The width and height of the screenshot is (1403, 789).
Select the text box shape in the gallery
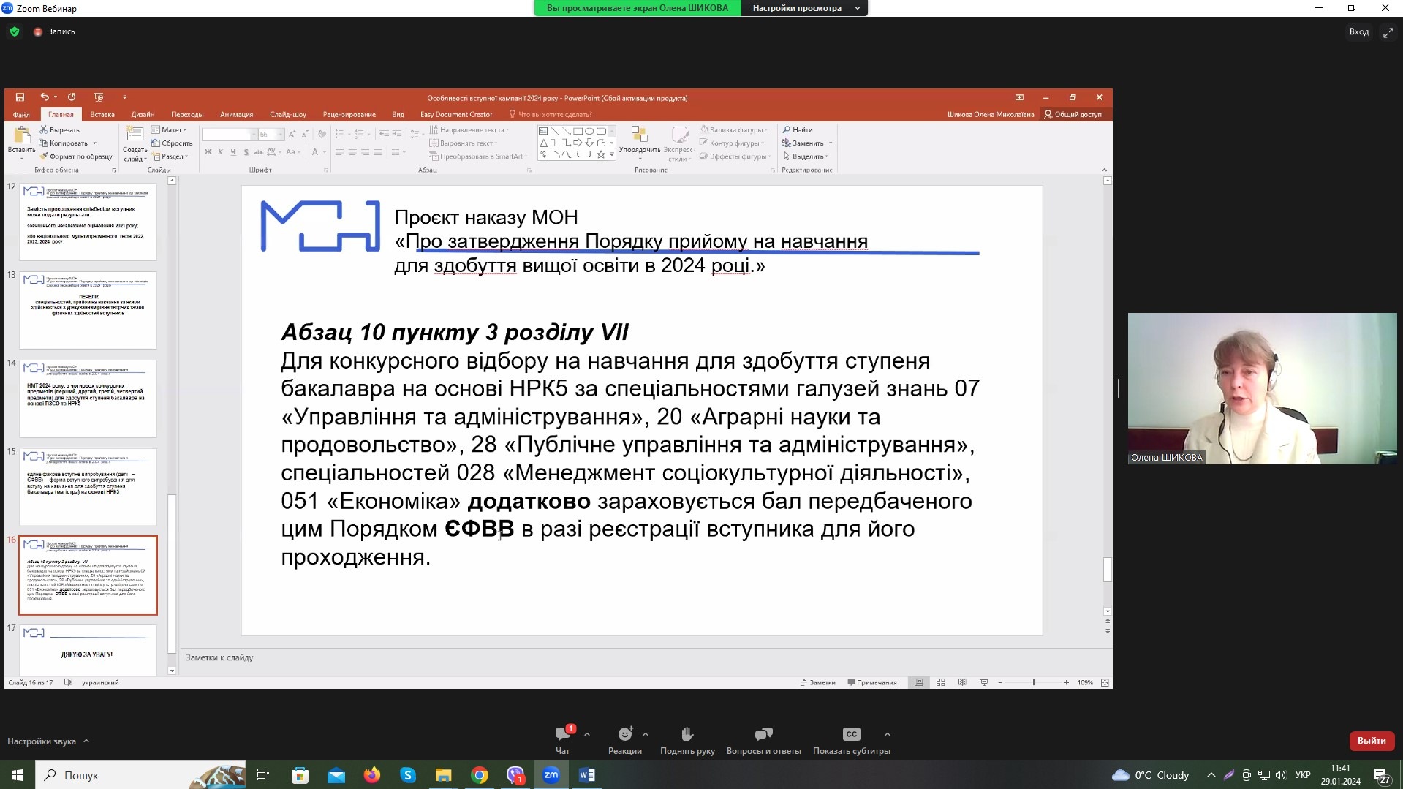click(543, 132)
